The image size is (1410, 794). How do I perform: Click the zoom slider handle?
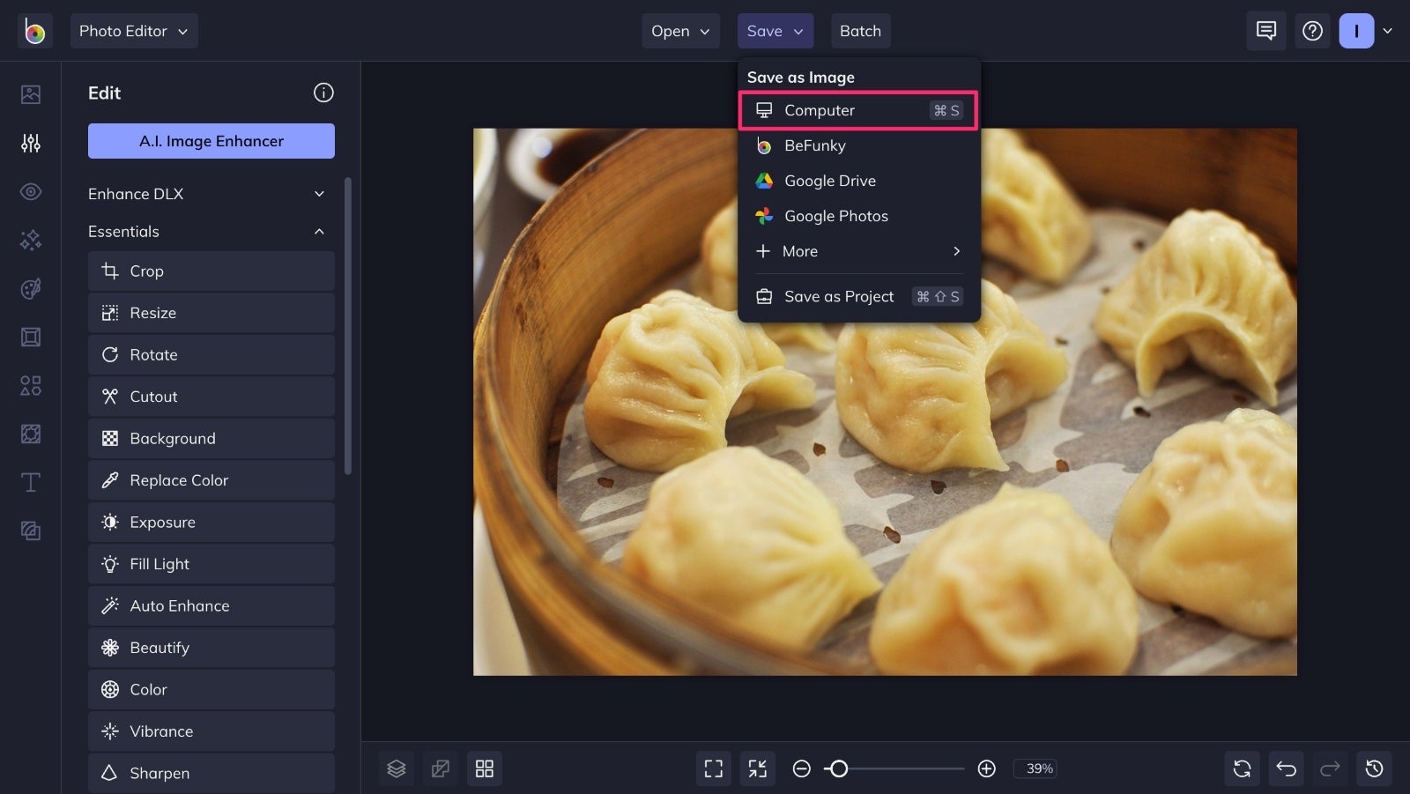[x=839, y=768]
